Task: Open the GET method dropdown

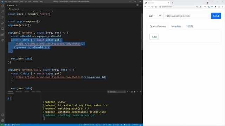Action: pos(155,16)
